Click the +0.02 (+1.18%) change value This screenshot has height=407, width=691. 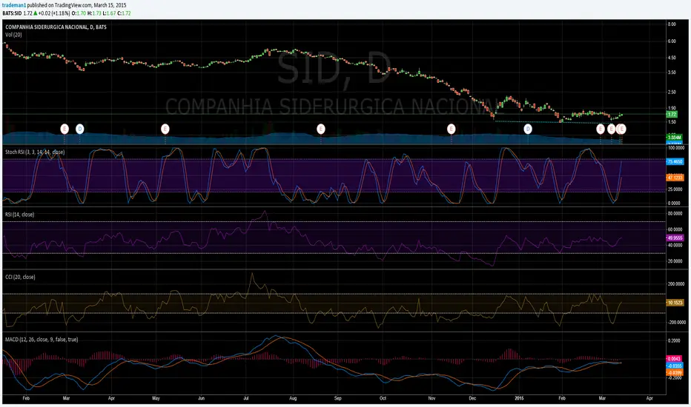pos(54,13)
